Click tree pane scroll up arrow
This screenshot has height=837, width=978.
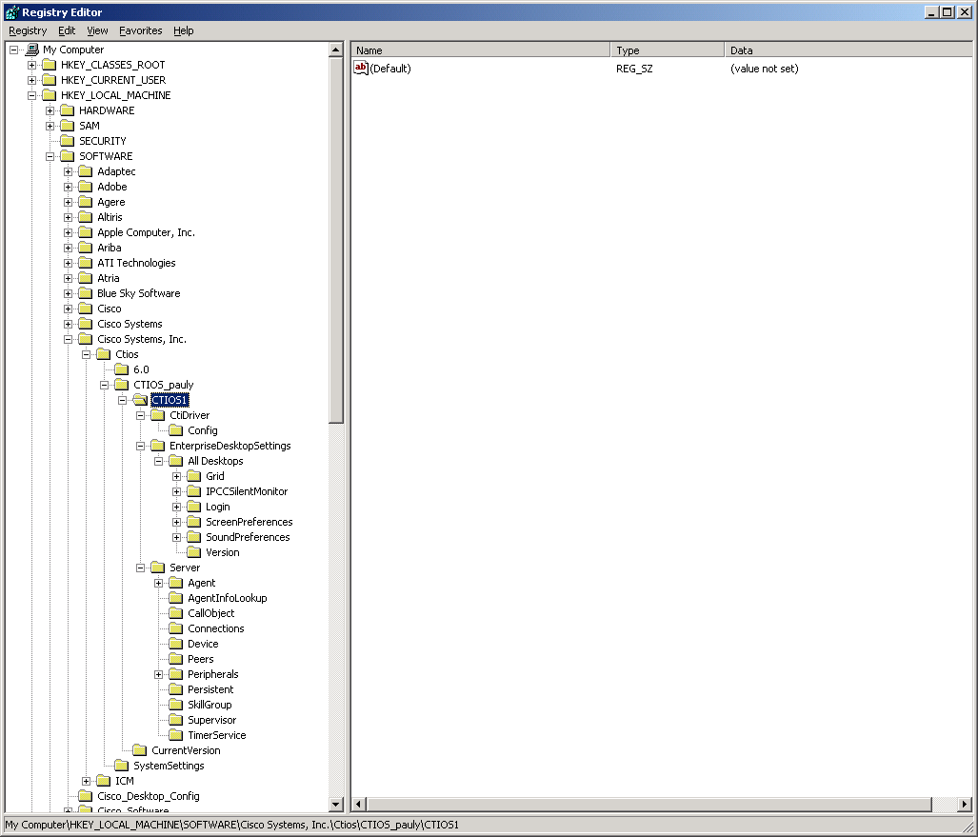tap(335, 50)
